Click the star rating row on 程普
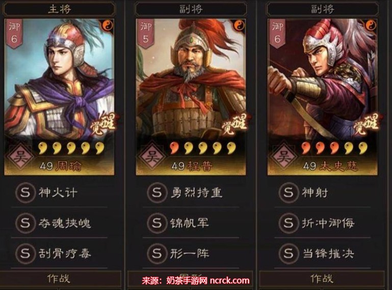Viewport: 392px width, 290px height. (203, 148)
